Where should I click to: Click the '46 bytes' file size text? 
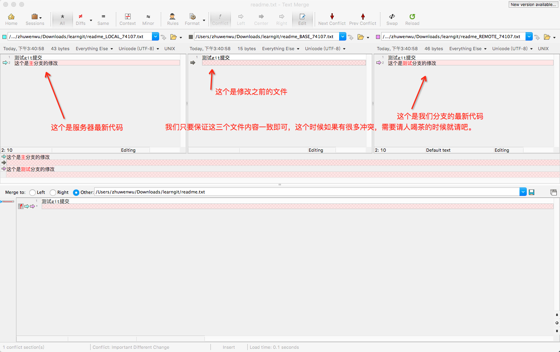pyautogui.click(x=434, y=49)
